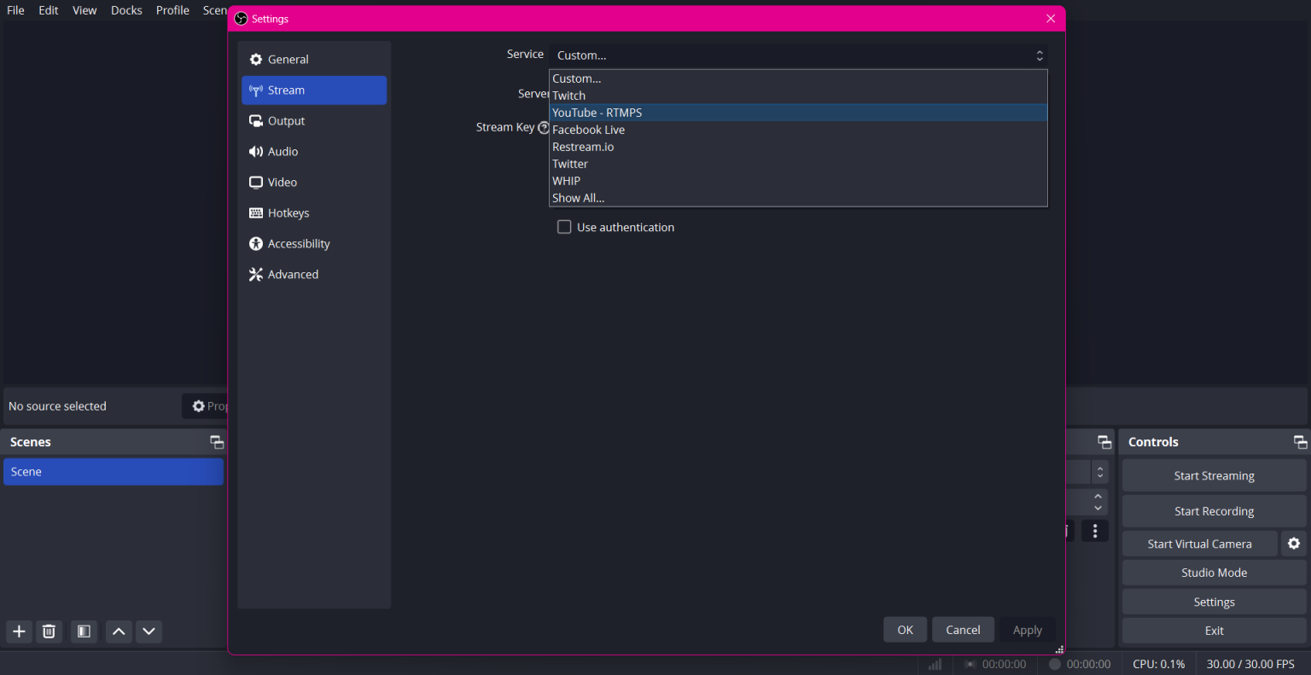Move scene down with arrow icon
The width and height of the screenshot is (1311, 675).
[x=149, y=631]
